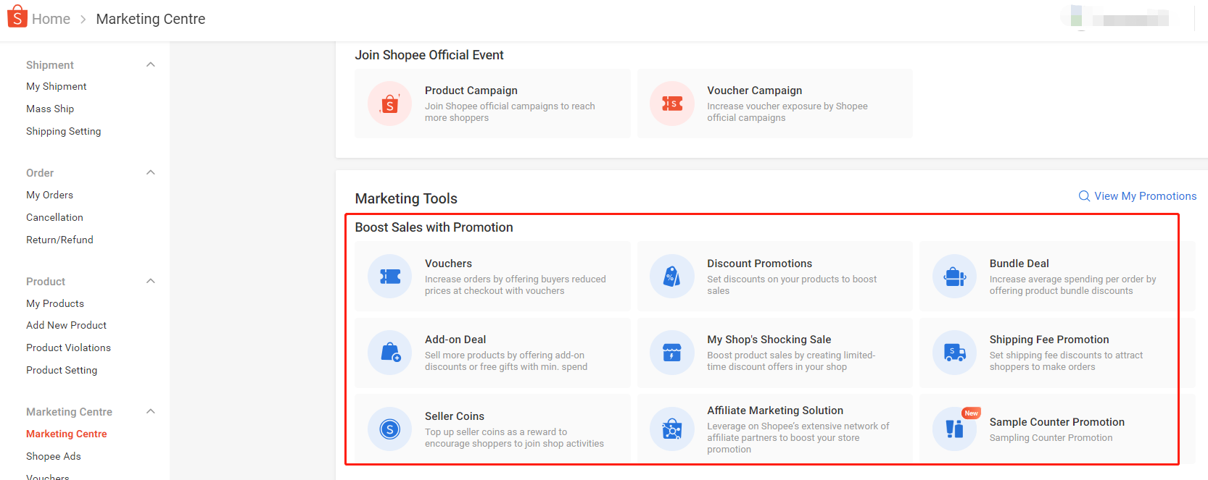Image resolution: width=1208 pixels, height=480 pixels.
Task: Open the Vouchers tool title
Action: pyautogui.click(x=448, y=264)
